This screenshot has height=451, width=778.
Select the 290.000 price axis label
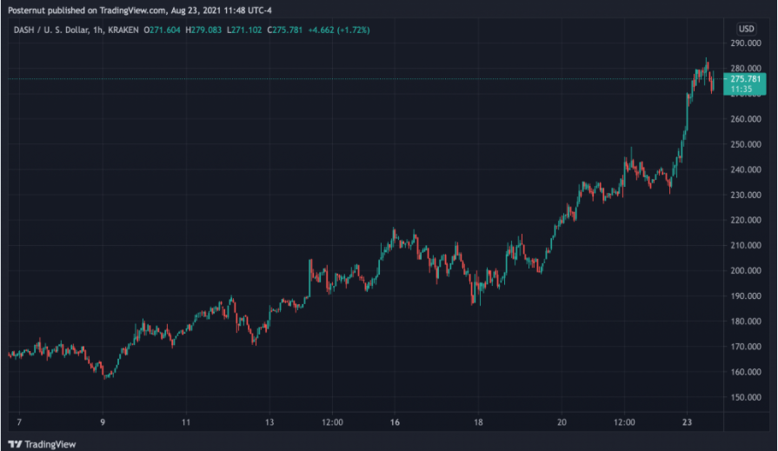tap(745, 43)
